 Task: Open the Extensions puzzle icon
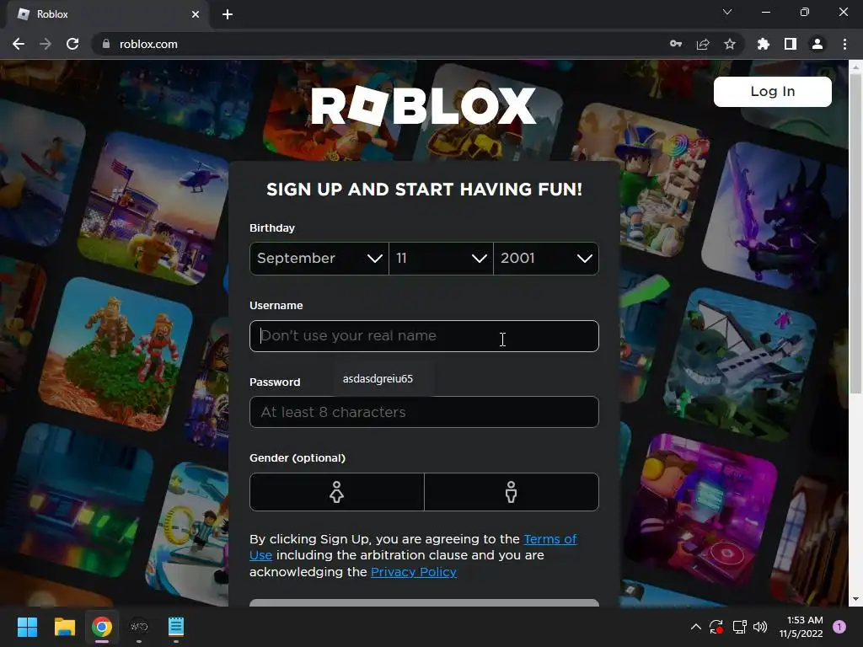(x=764, y=44)
